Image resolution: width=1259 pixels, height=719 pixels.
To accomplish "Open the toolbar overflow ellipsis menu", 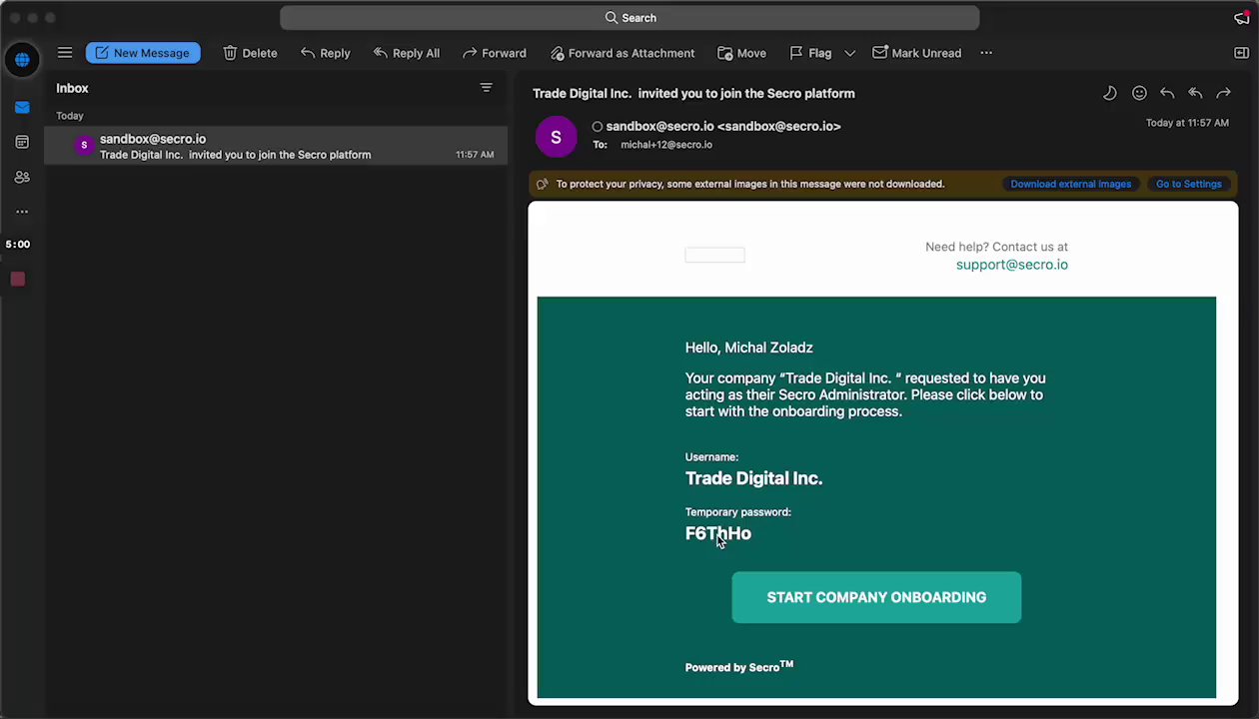I will [x=986, y=53].
